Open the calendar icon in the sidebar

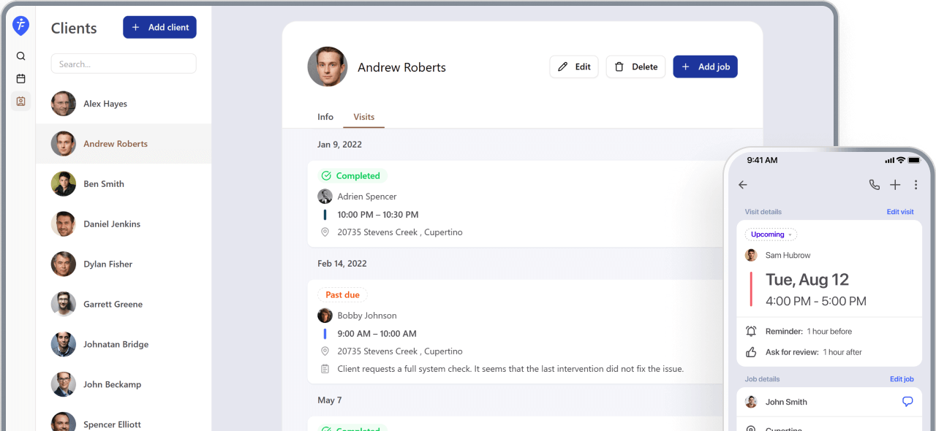20,78
